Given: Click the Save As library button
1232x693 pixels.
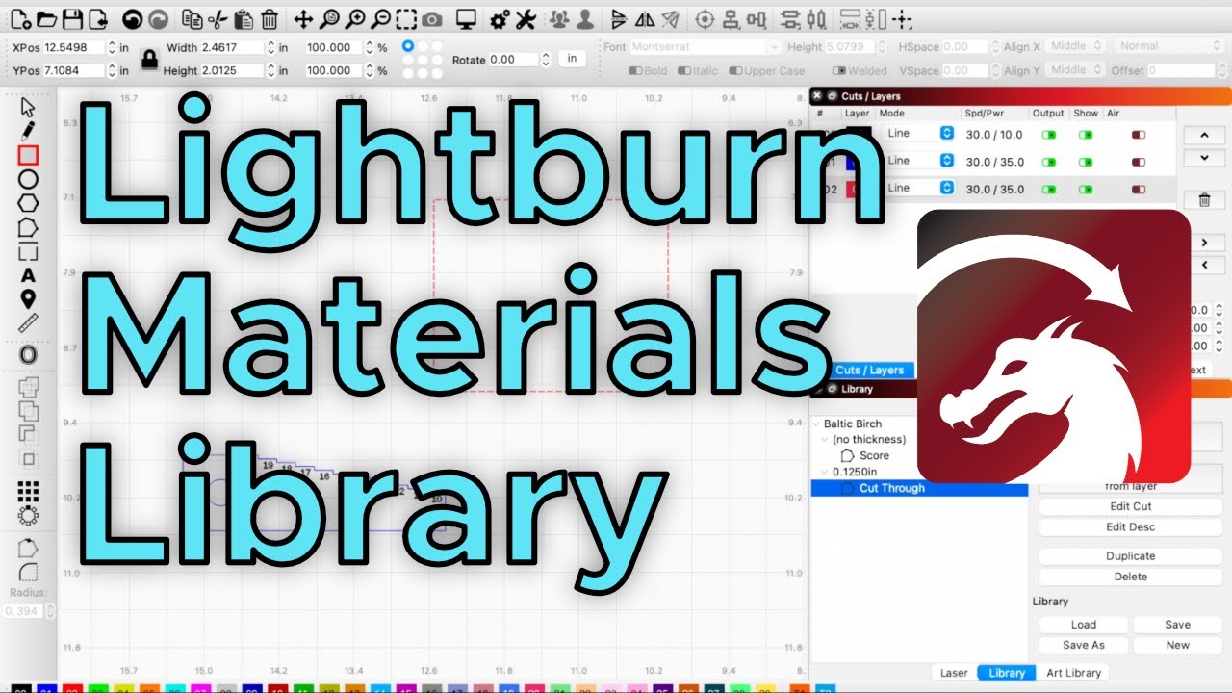Looking at the screenshot, I should pos(1083,646).
